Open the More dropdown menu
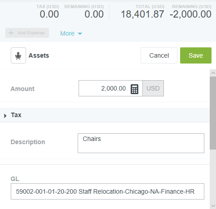 click(71, 33)
